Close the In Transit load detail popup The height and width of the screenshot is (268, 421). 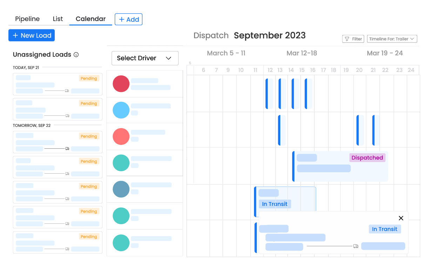[401, 218]
